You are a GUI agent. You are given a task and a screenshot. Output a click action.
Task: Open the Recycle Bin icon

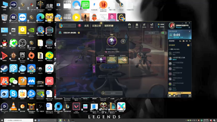(4, 18)
